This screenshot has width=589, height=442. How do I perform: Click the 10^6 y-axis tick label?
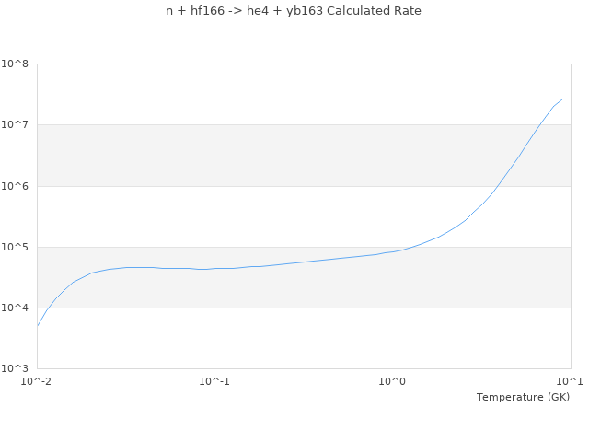coord(15,186)
